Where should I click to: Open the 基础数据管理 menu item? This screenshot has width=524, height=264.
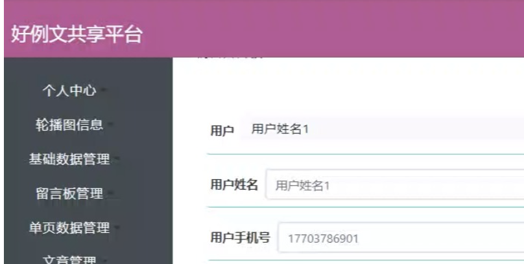tap(69, 159)
